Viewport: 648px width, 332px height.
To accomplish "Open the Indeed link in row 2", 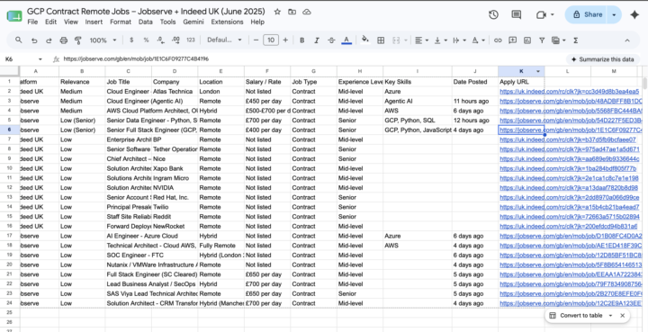I will [569, 91].
